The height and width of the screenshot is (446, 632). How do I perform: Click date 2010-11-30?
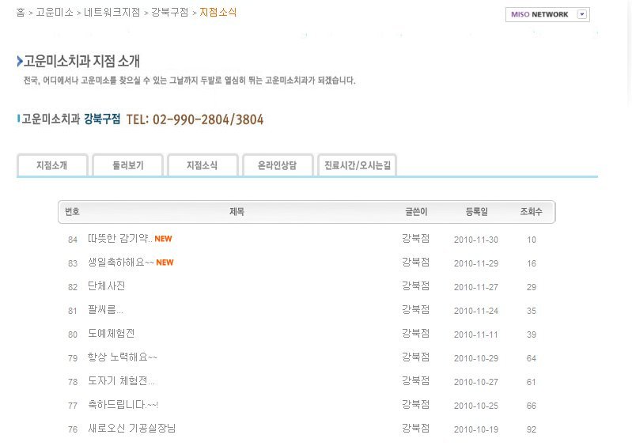[x=476, y=240]
